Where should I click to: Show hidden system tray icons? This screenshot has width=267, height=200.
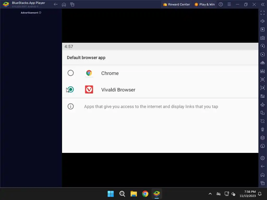pyautogui.click(x=210, y=194)
